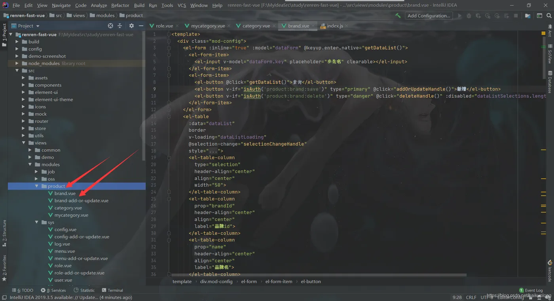
Task: Click the 9:28 caret position indicator
Action: [457, 297]
